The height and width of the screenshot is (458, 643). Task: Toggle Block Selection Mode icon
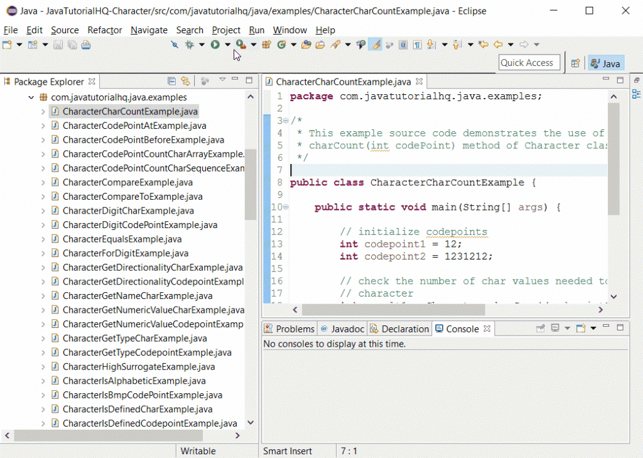[x=403, y=45]
